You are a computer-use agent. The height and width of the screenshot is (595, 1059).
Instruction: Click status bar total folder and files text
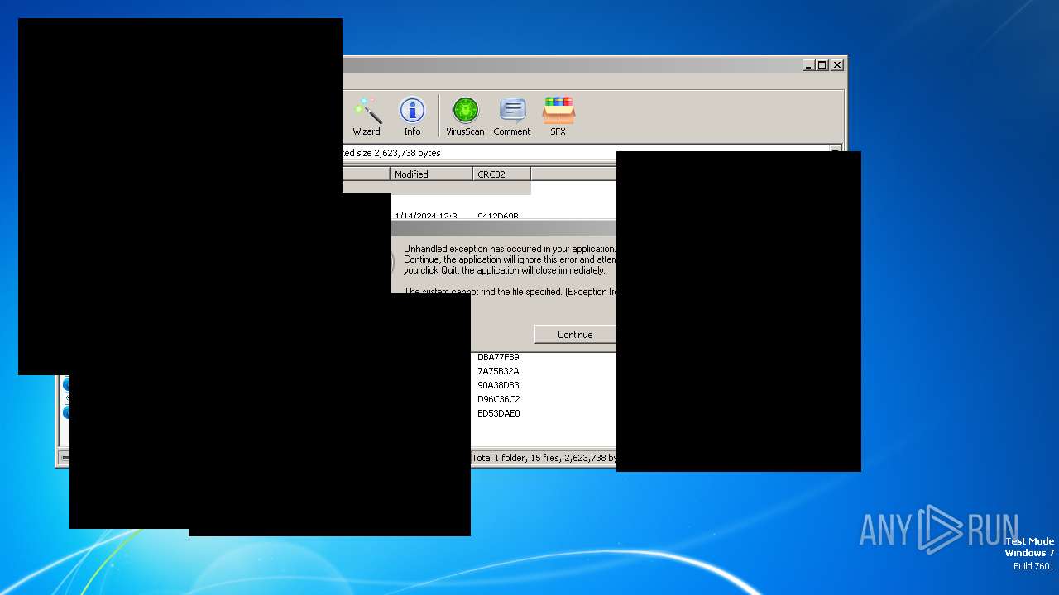click(544, 458)
